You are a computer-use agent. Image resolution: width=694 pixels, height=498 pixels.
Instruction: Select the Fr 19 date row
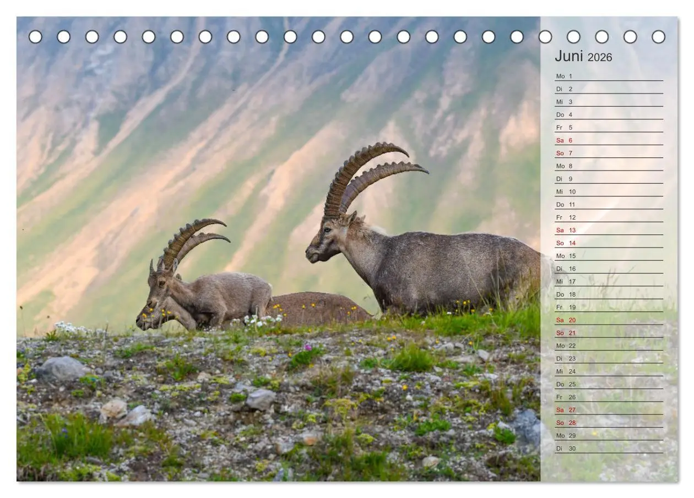[x=609, y=307]
